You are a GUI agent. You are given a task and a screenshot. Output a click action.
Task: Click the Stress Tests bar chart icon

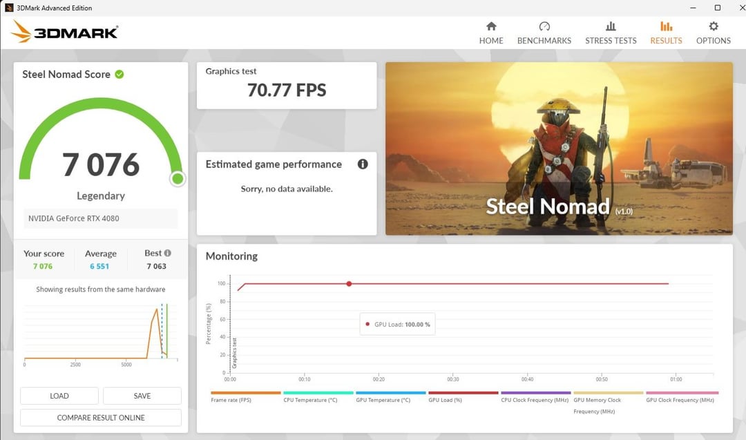point(611,26)
